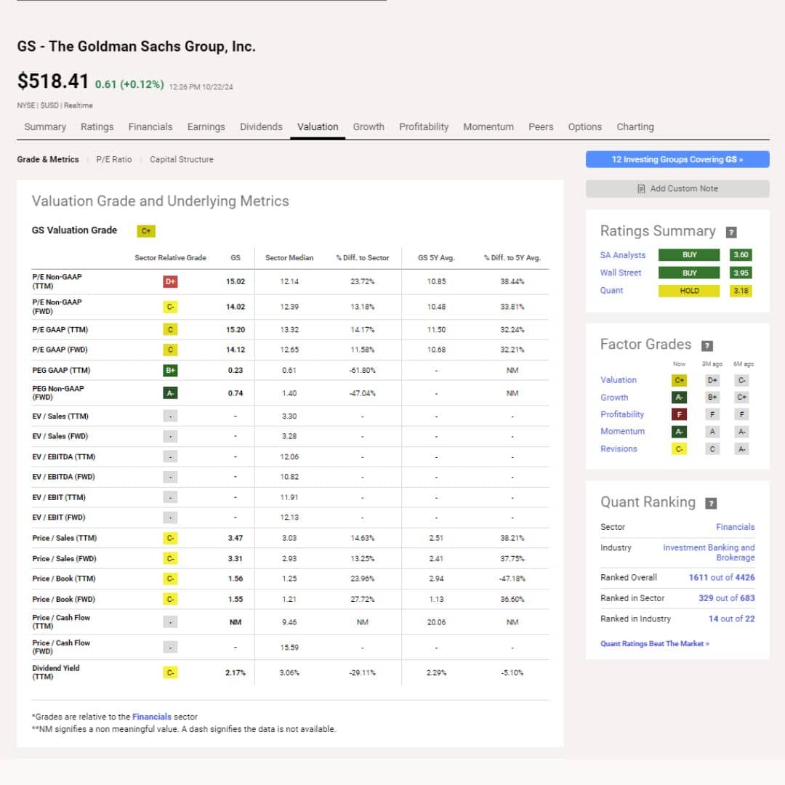Open the Momentum tab
The width and height of the screenshot is (785, 785).
[488, 127]
